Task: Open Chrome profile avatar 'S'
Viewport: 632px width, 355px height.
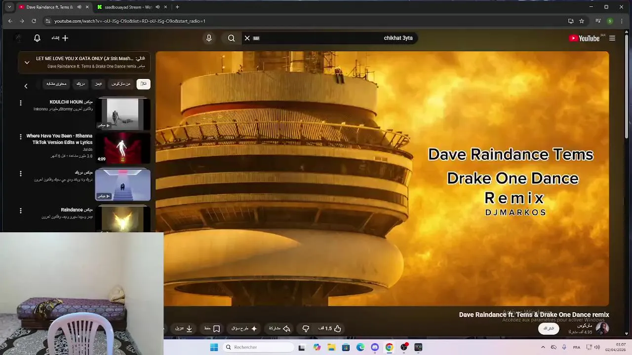Action: [610, 21]
